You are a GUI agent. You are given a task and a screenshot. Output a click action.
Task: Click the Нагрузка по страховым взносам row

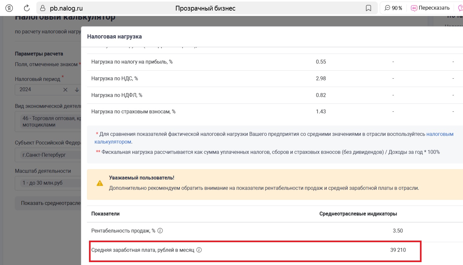click(275, 111)
